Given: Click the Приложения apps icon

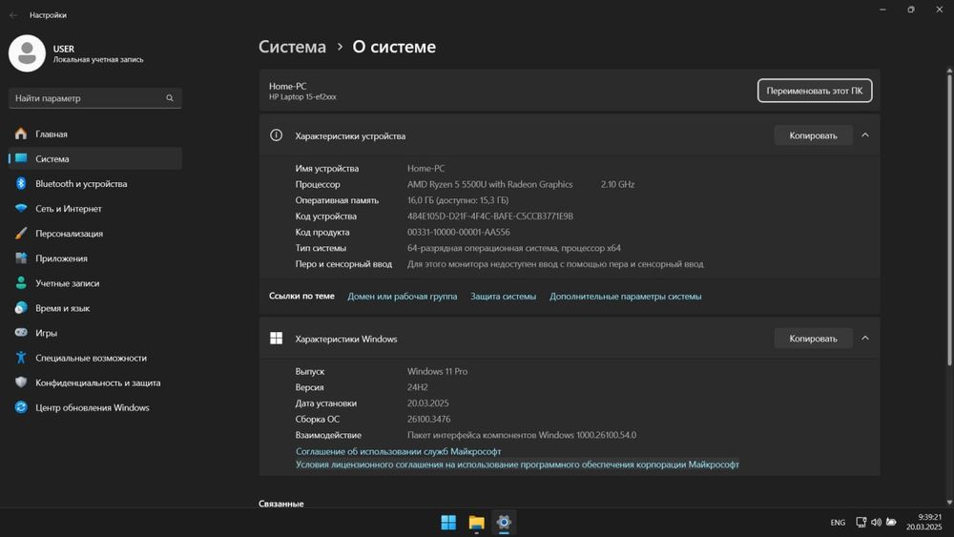Looking at the screenshot, I should point(21,258).
